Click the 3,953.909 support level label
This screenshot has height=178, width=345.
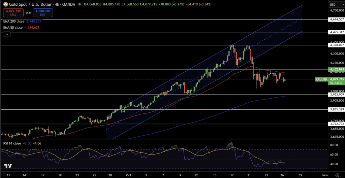(x=337, y=95)
